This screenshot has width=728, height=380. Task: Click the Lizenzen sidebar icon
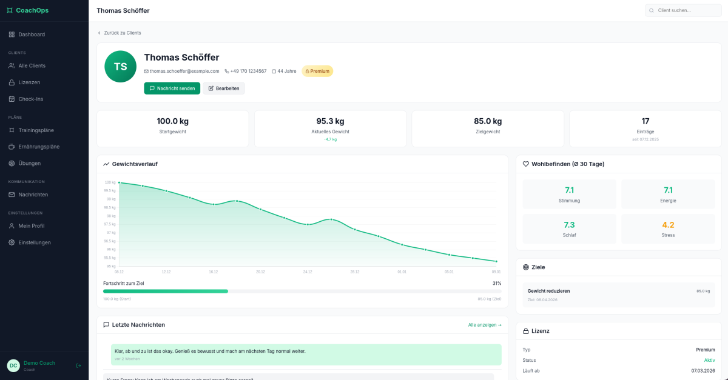click(x=12, y=82)
